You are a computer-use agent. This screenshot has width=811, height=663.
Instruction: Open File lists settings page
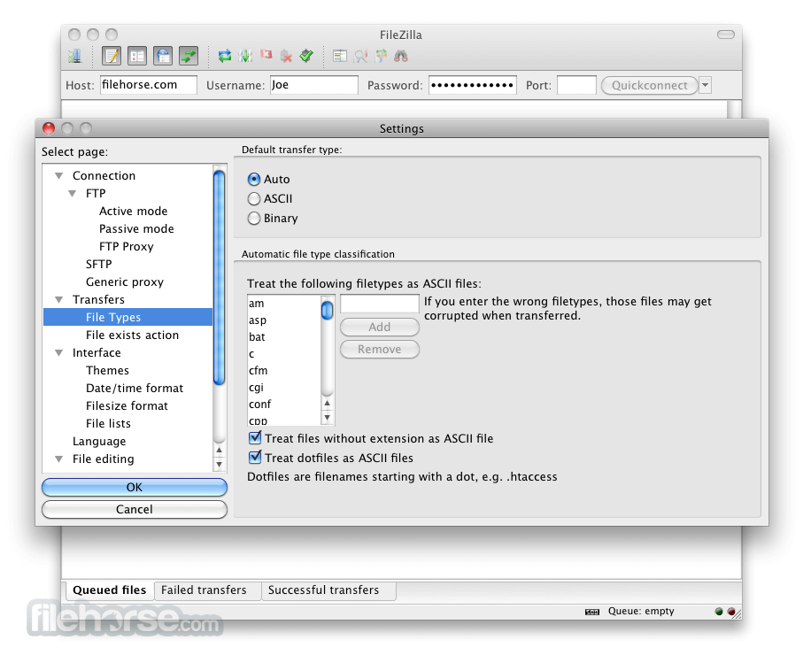[x=108, y=423]
